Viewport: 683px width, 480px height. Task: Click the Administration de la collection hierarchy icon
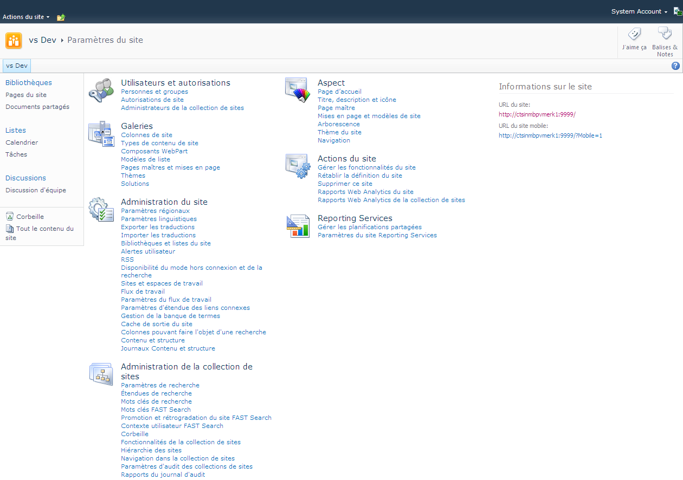101,374
